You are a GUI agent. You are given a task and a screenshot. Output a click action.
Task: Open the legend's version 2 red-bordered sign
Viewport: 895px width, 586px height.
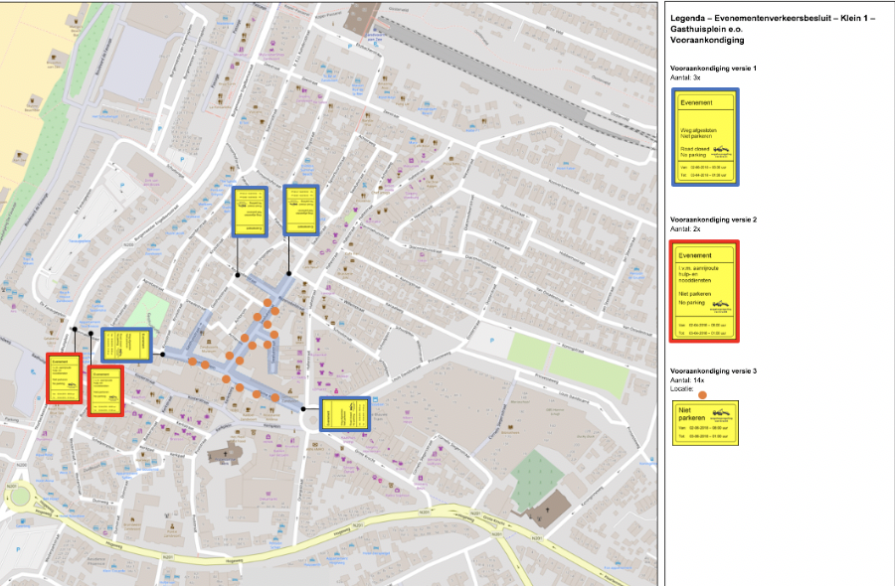[x=704, y=291]
